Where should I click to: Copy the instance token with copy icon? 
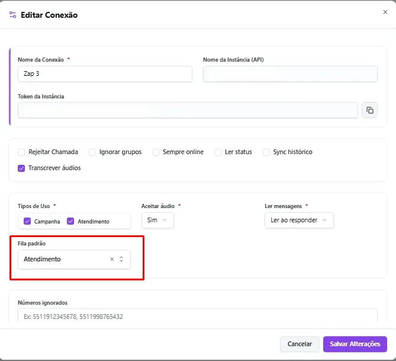[369, 110]
